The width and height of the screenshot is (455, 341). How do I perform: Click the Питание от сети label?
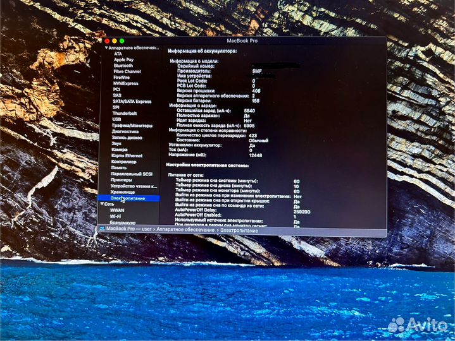tap(185, 175)
